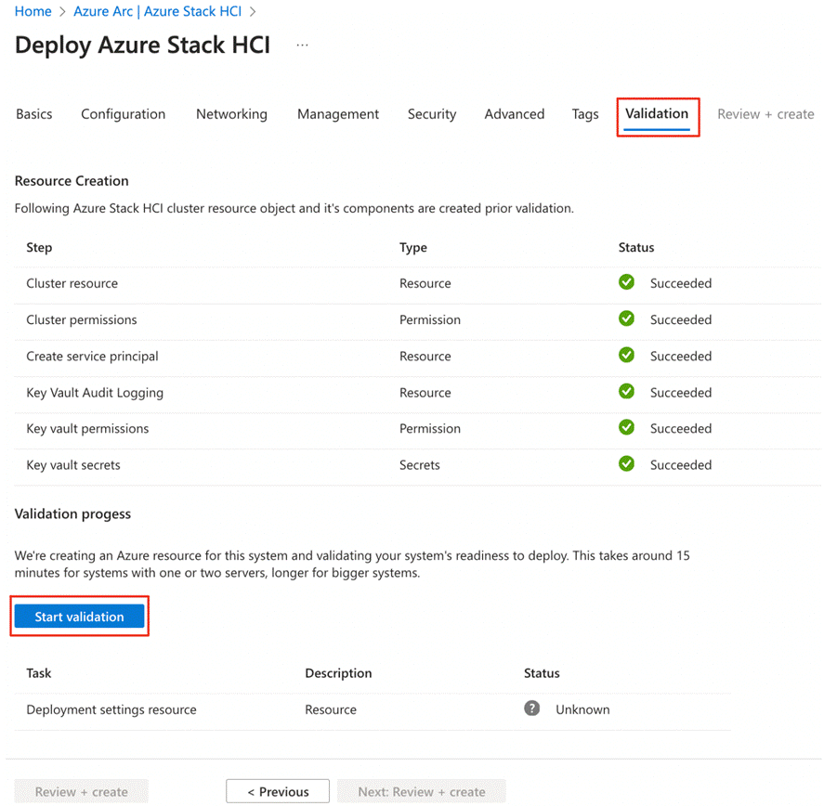The width and height of the screenshot is (824, 806).
Task: Click the Previous button
Action: pos(278,791)
